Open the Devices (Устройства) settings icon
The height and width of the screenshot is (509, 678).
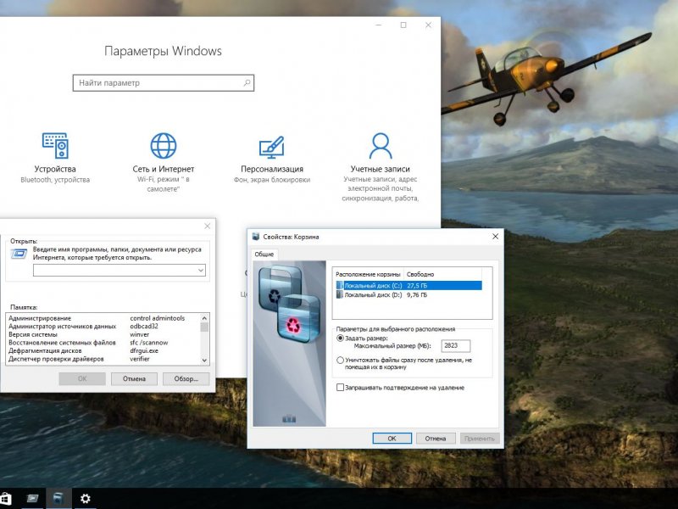click(x=55, y=145)
